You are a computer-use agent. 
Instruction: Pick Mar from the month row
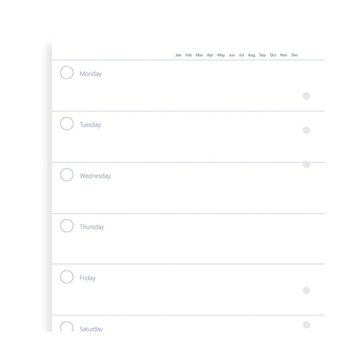199,55
